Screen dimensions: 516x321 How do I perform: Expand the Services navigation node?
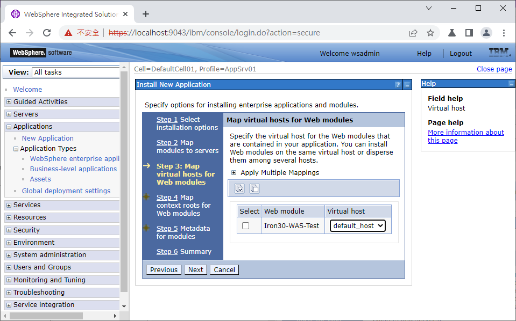pyautogui.click(x=9, y=205)
